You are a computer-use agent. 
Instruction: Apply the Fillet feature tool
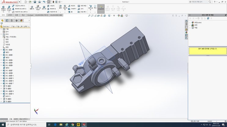60,7
